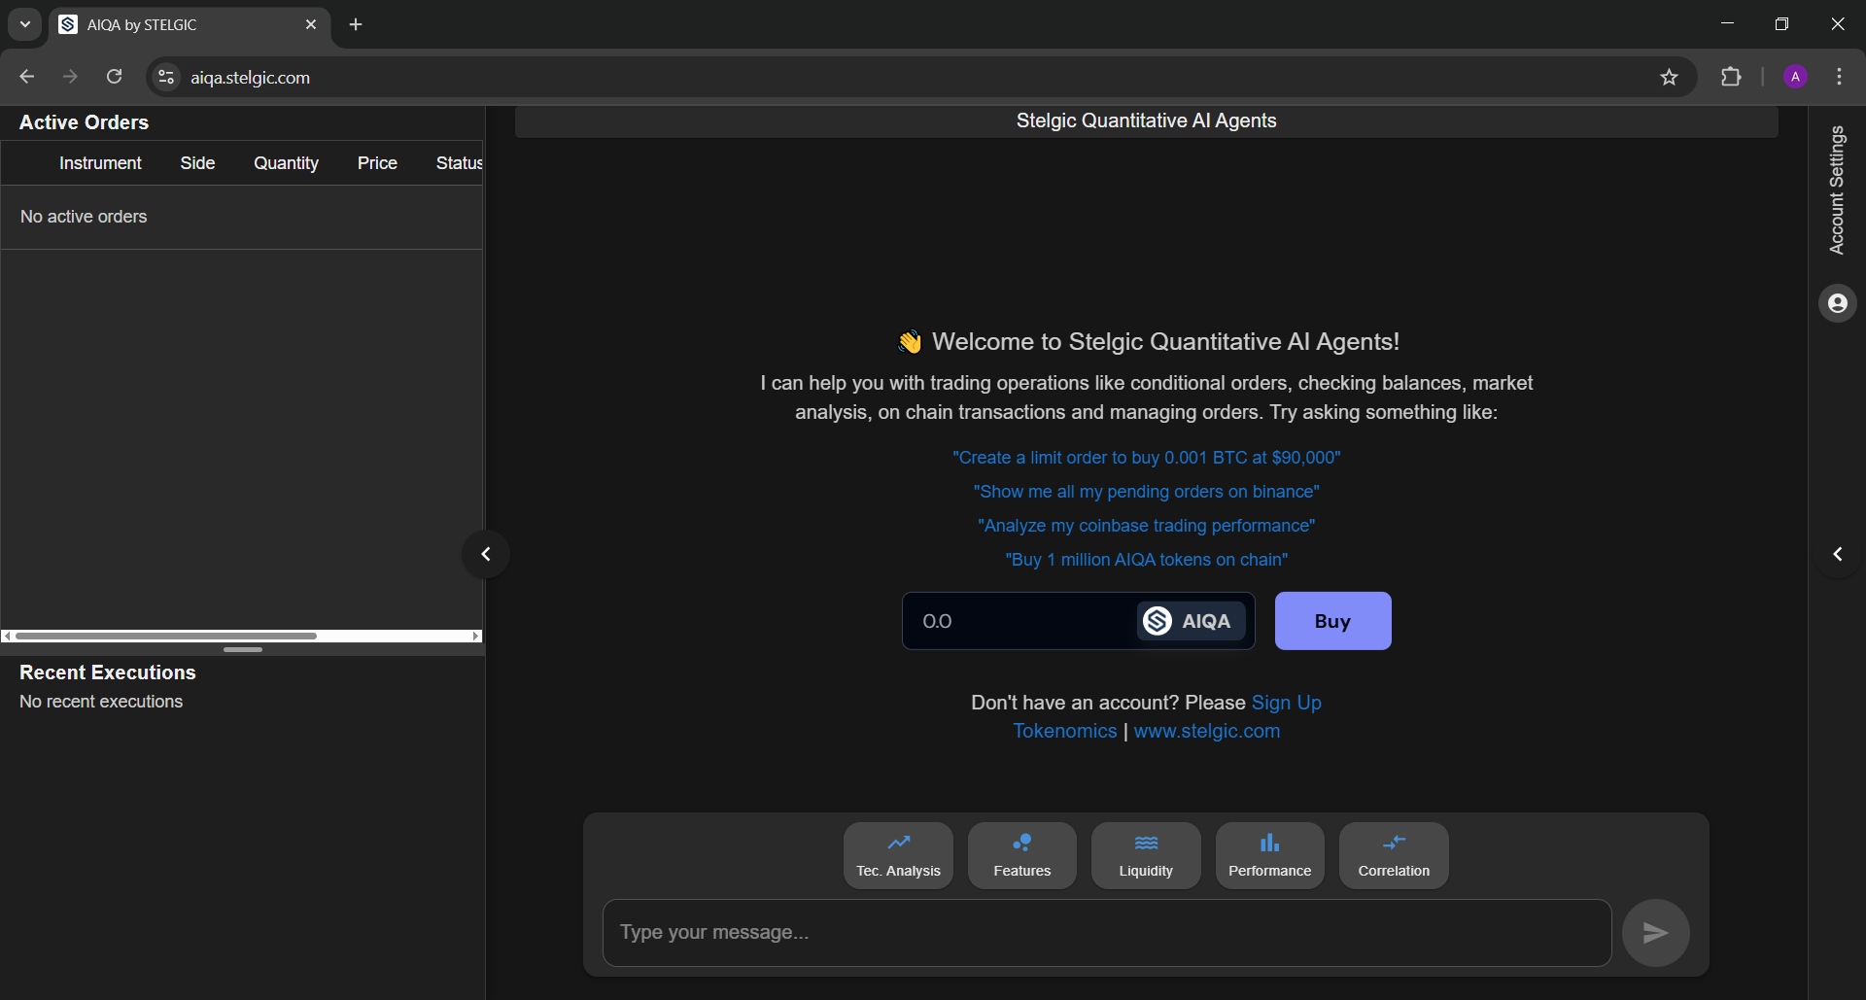The image size is (1866, 1000).
Task: Click the scrollbar right arrow in orders table
Action: pos(476,636)
